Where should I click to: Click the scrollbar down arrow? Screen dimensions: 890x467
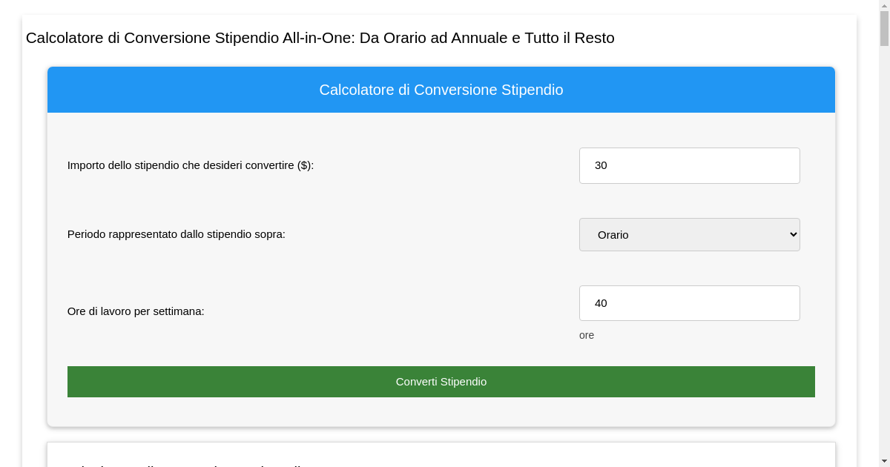[x=883, y=460]
